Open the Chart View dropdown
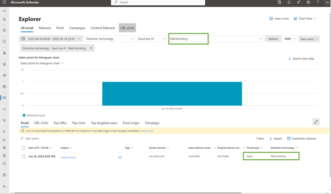 (x=305, y=18)
